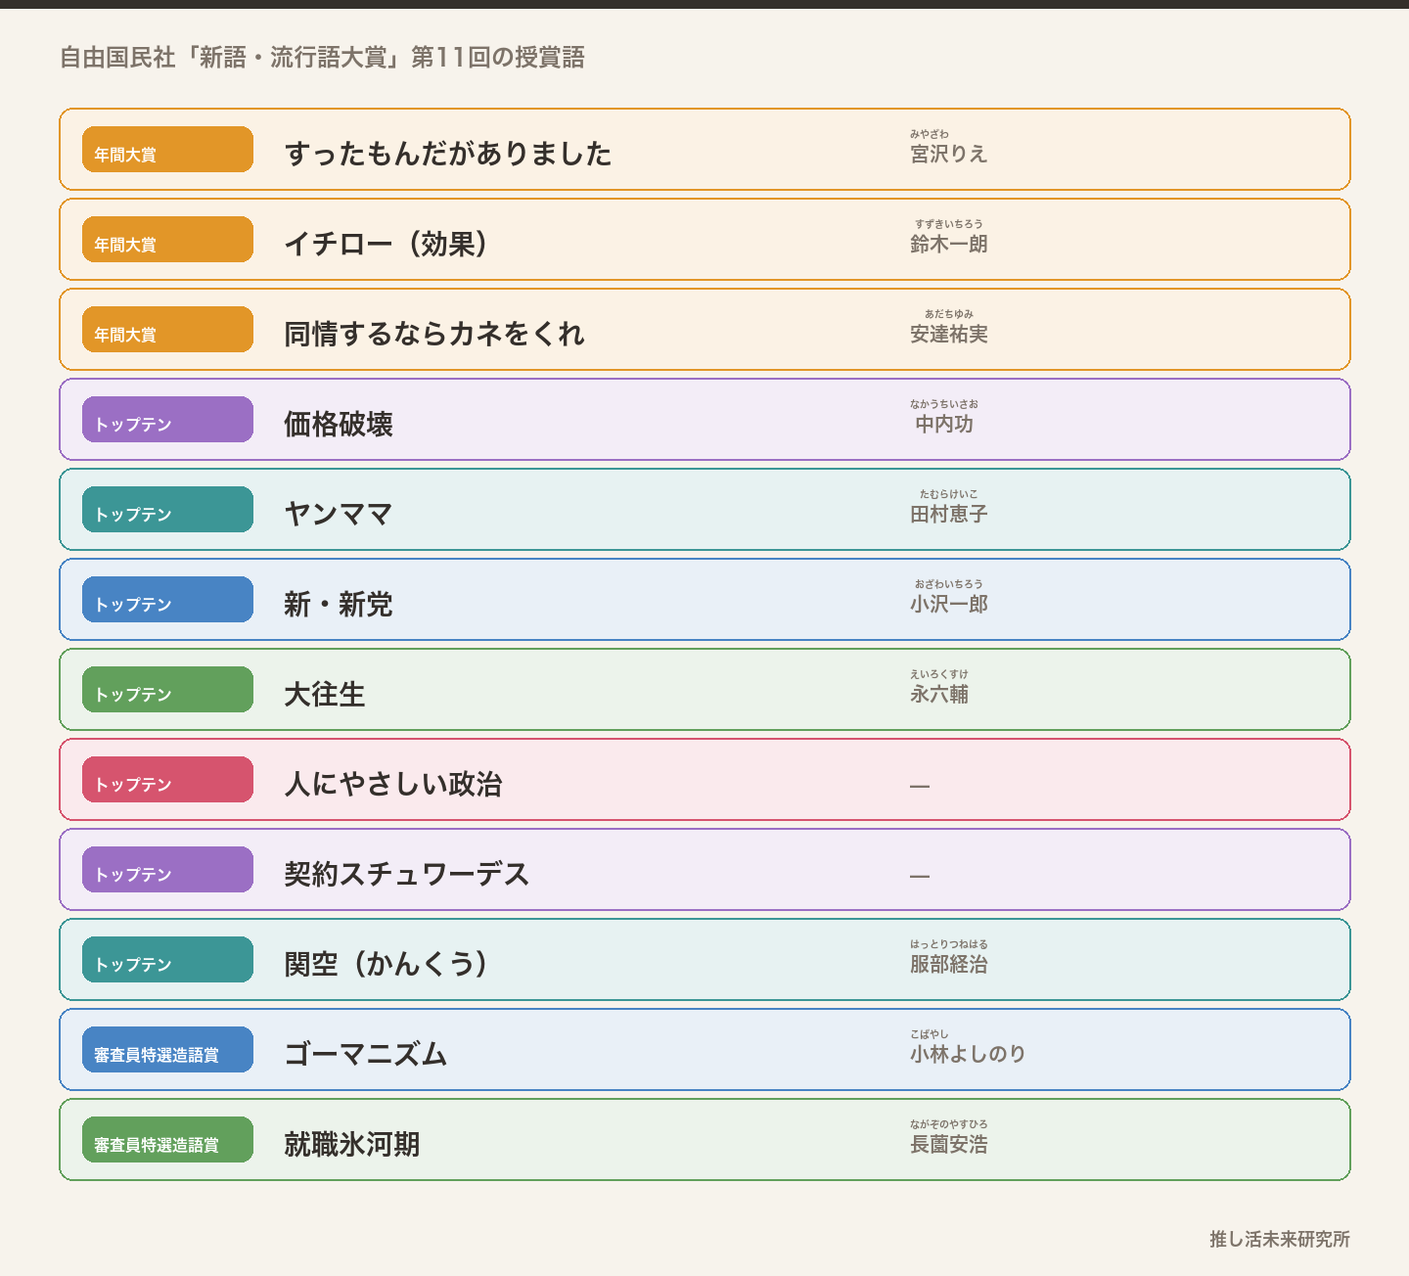Click the winner name 鈴木一朗

point(949,244)
